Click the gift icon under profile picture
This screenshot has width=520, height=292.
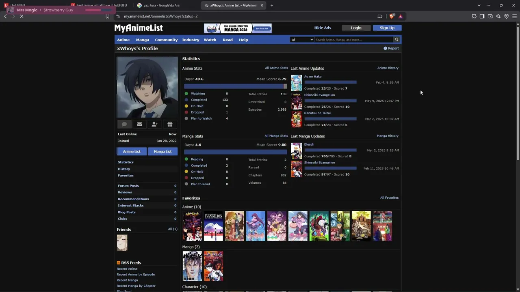point(170,124)
